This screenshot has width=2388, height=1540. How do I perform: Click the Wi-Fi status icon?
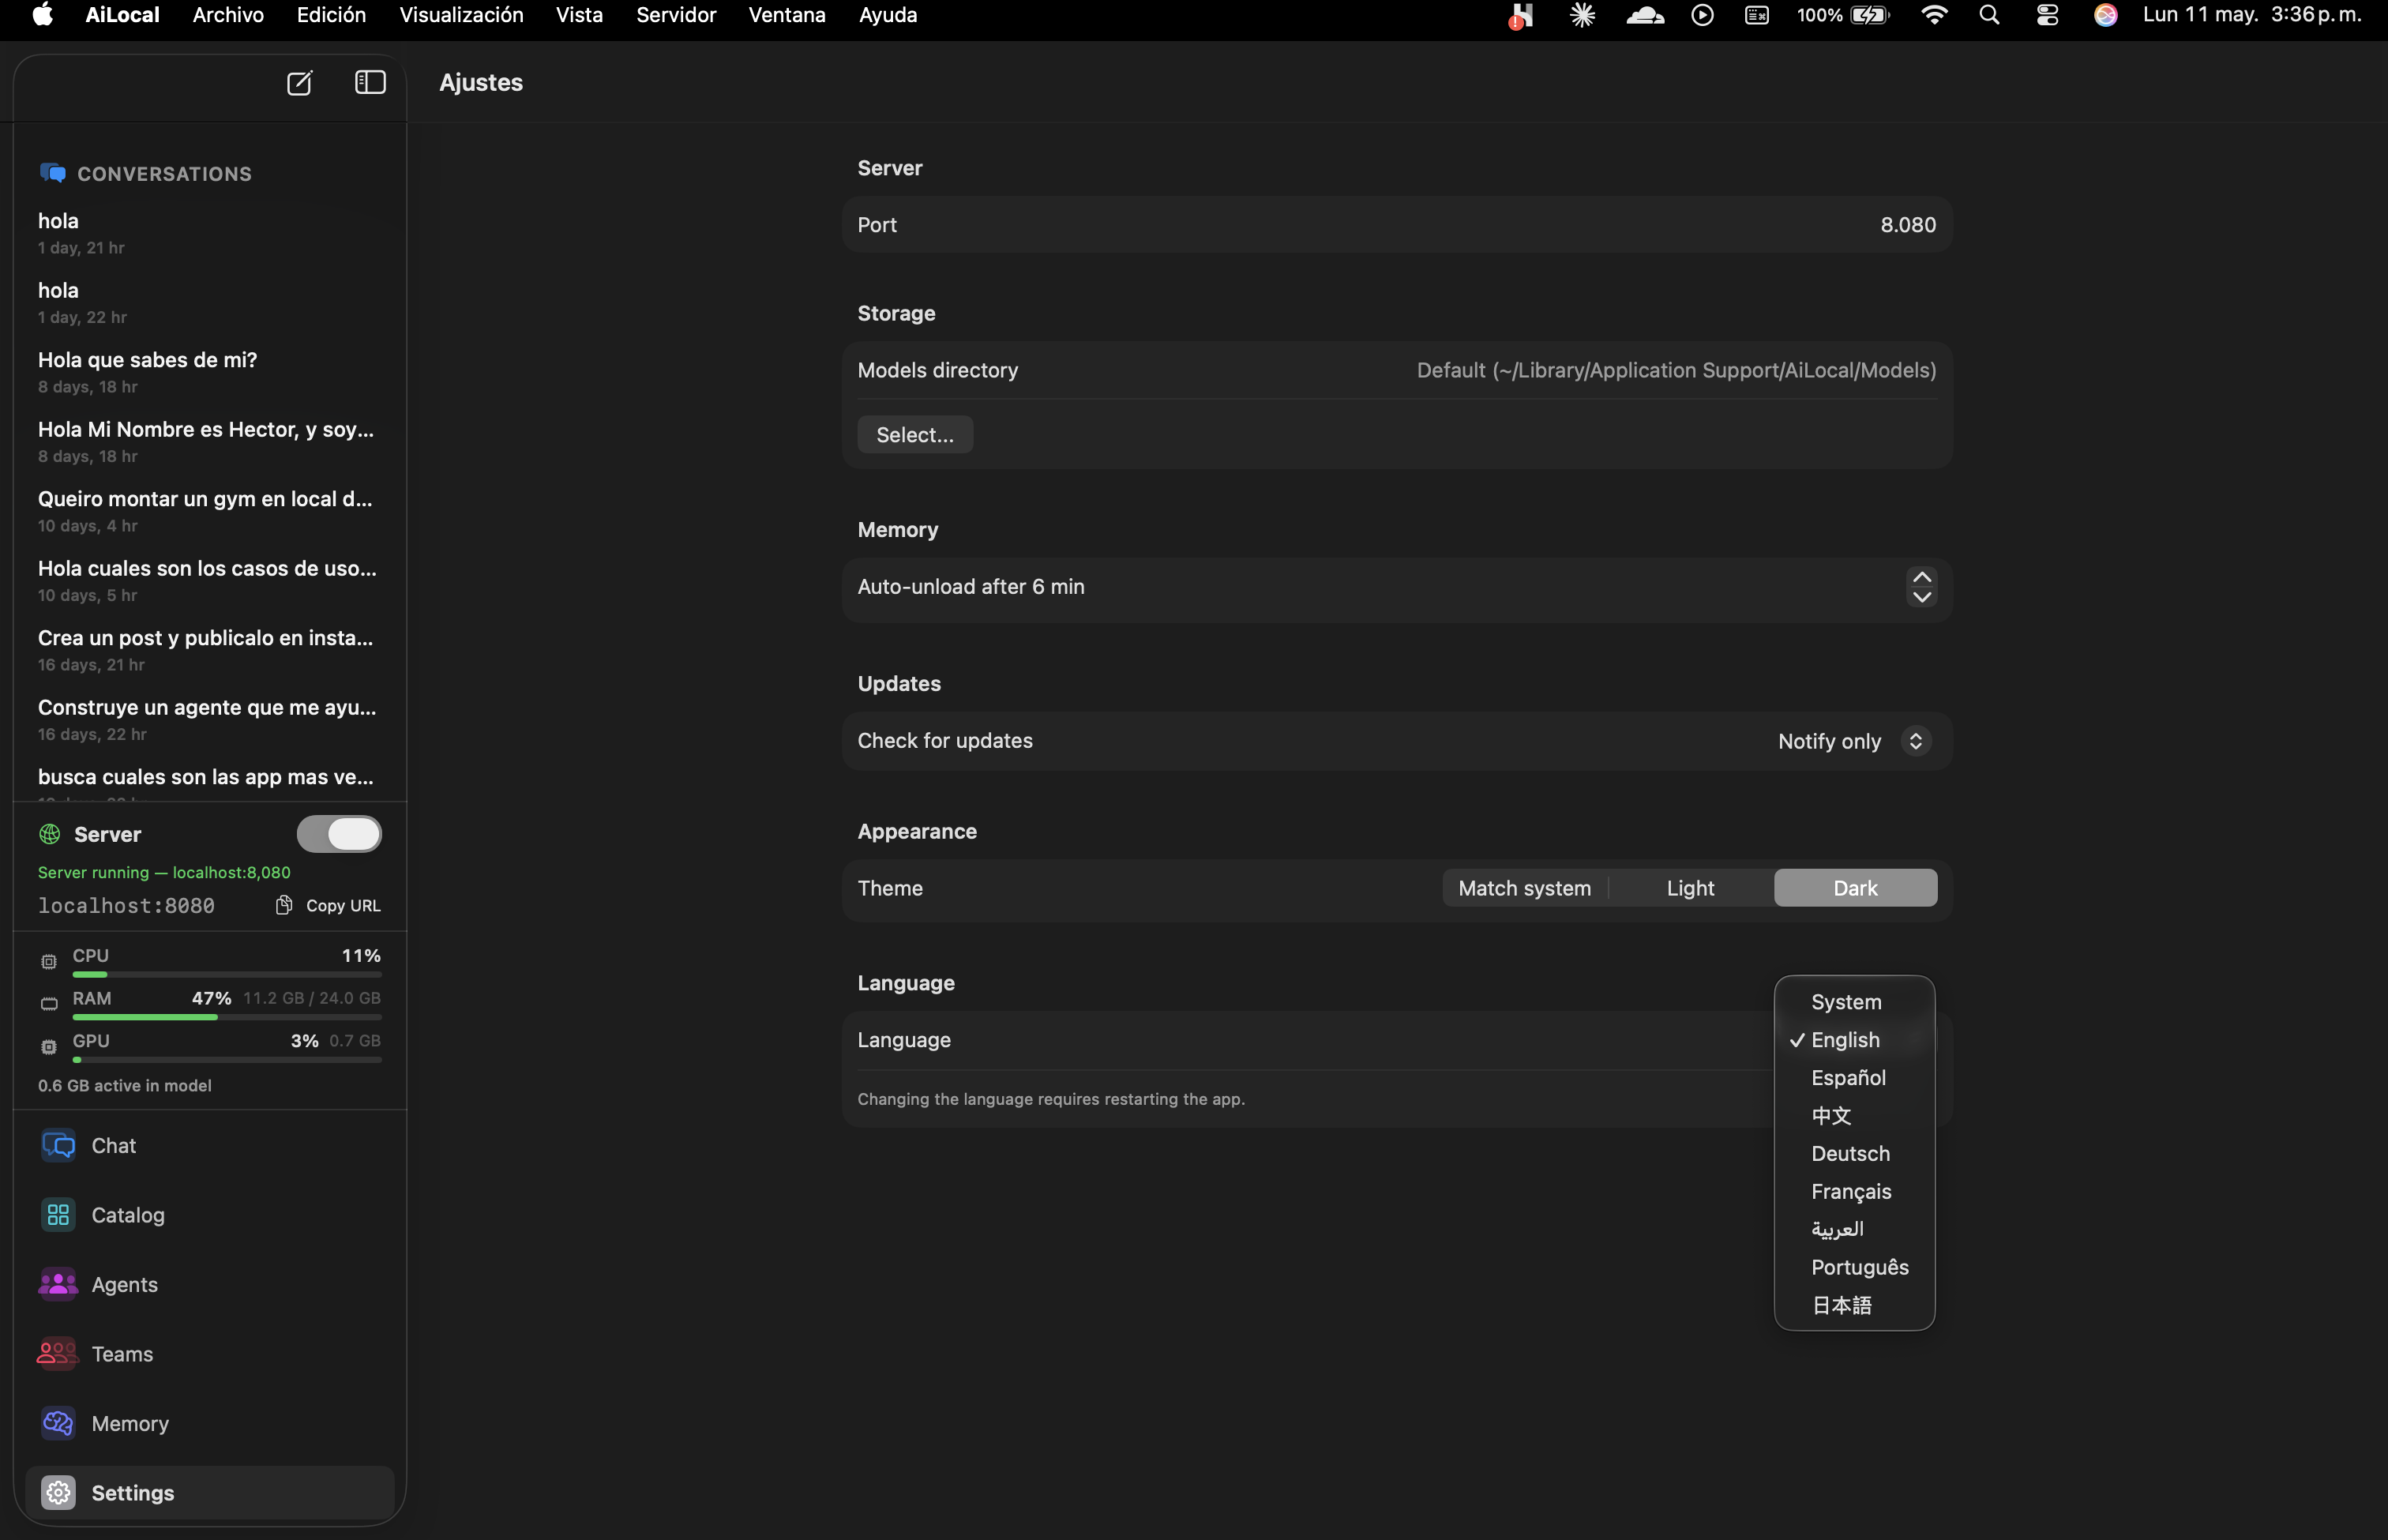(x=1934, y=15)
